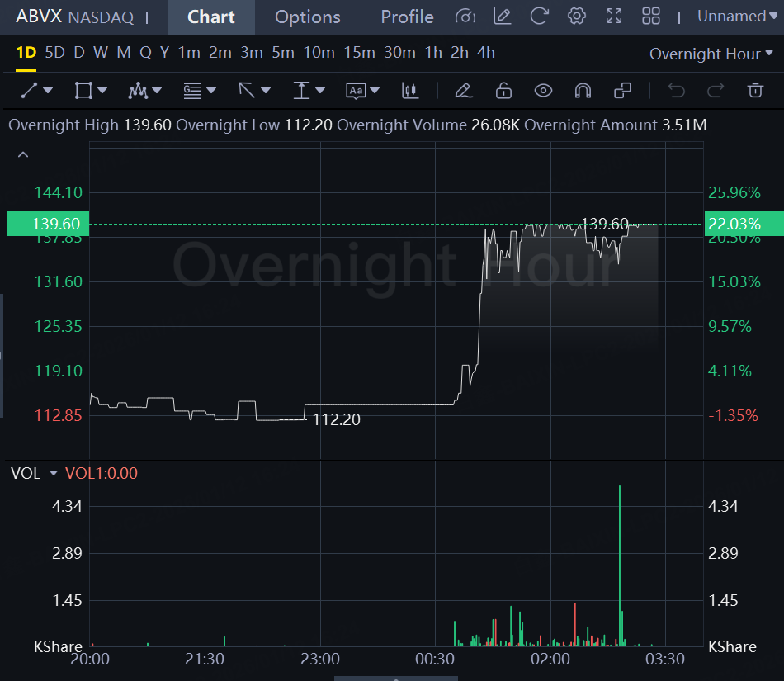The image size is (784, 681).
Task: Collapse the chart panel with the chevron
Action: tap(23, 154)
